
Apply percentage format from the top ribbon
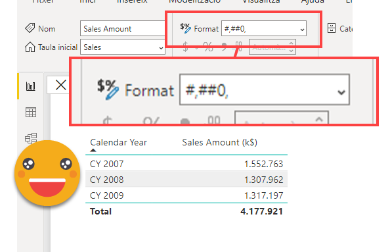point(208,47)
